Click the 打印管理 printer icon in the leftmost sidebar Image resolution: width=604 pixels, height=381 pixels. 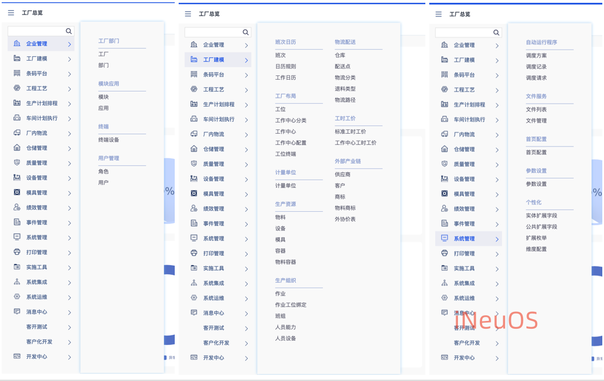(17, 252)
